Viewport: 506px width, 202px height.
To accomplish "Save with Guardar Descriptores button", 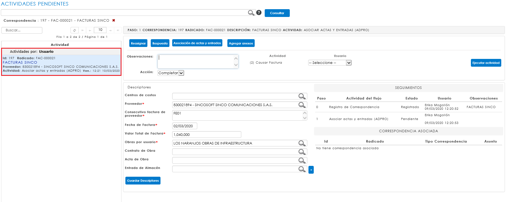I will (x=143, y=181).
